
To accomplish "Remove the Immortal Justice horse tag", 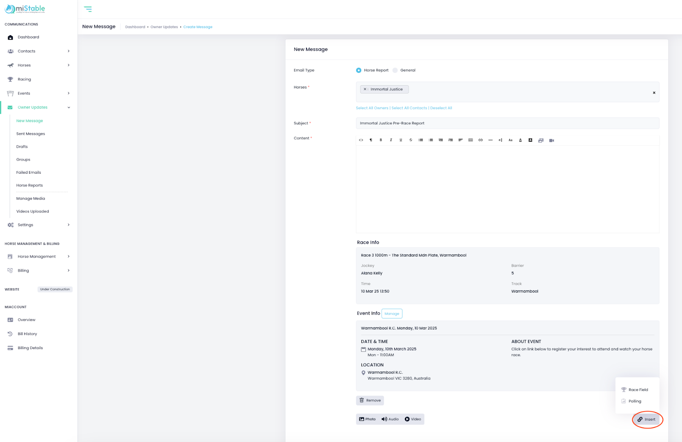I will tap(365, 89).
